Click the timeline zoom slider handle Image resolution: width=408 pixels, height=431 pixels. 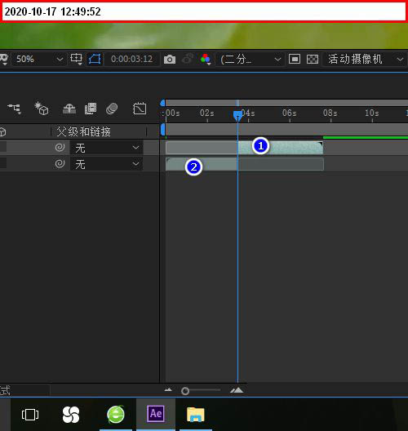click(x=185, y=391)
